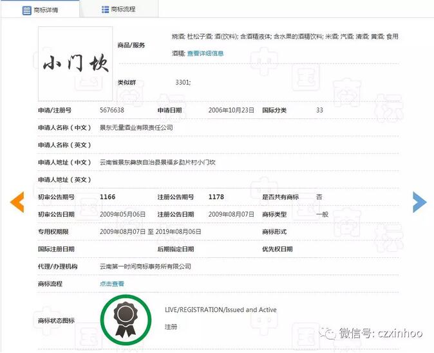Select application date 2006年10月23日

click(x=231, y=110)
